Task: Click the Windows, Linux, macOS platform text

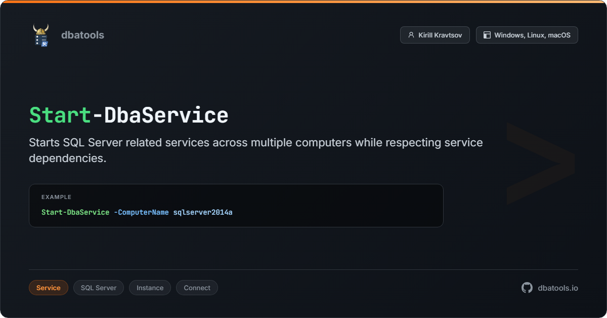Action: coord(532,35)
